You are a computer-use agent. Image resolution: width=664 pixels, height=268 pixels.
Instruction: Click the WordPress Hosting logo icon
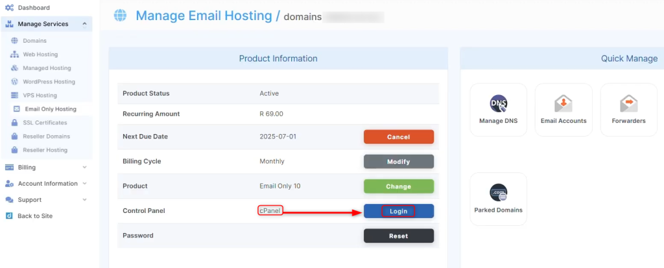(14, 82)
